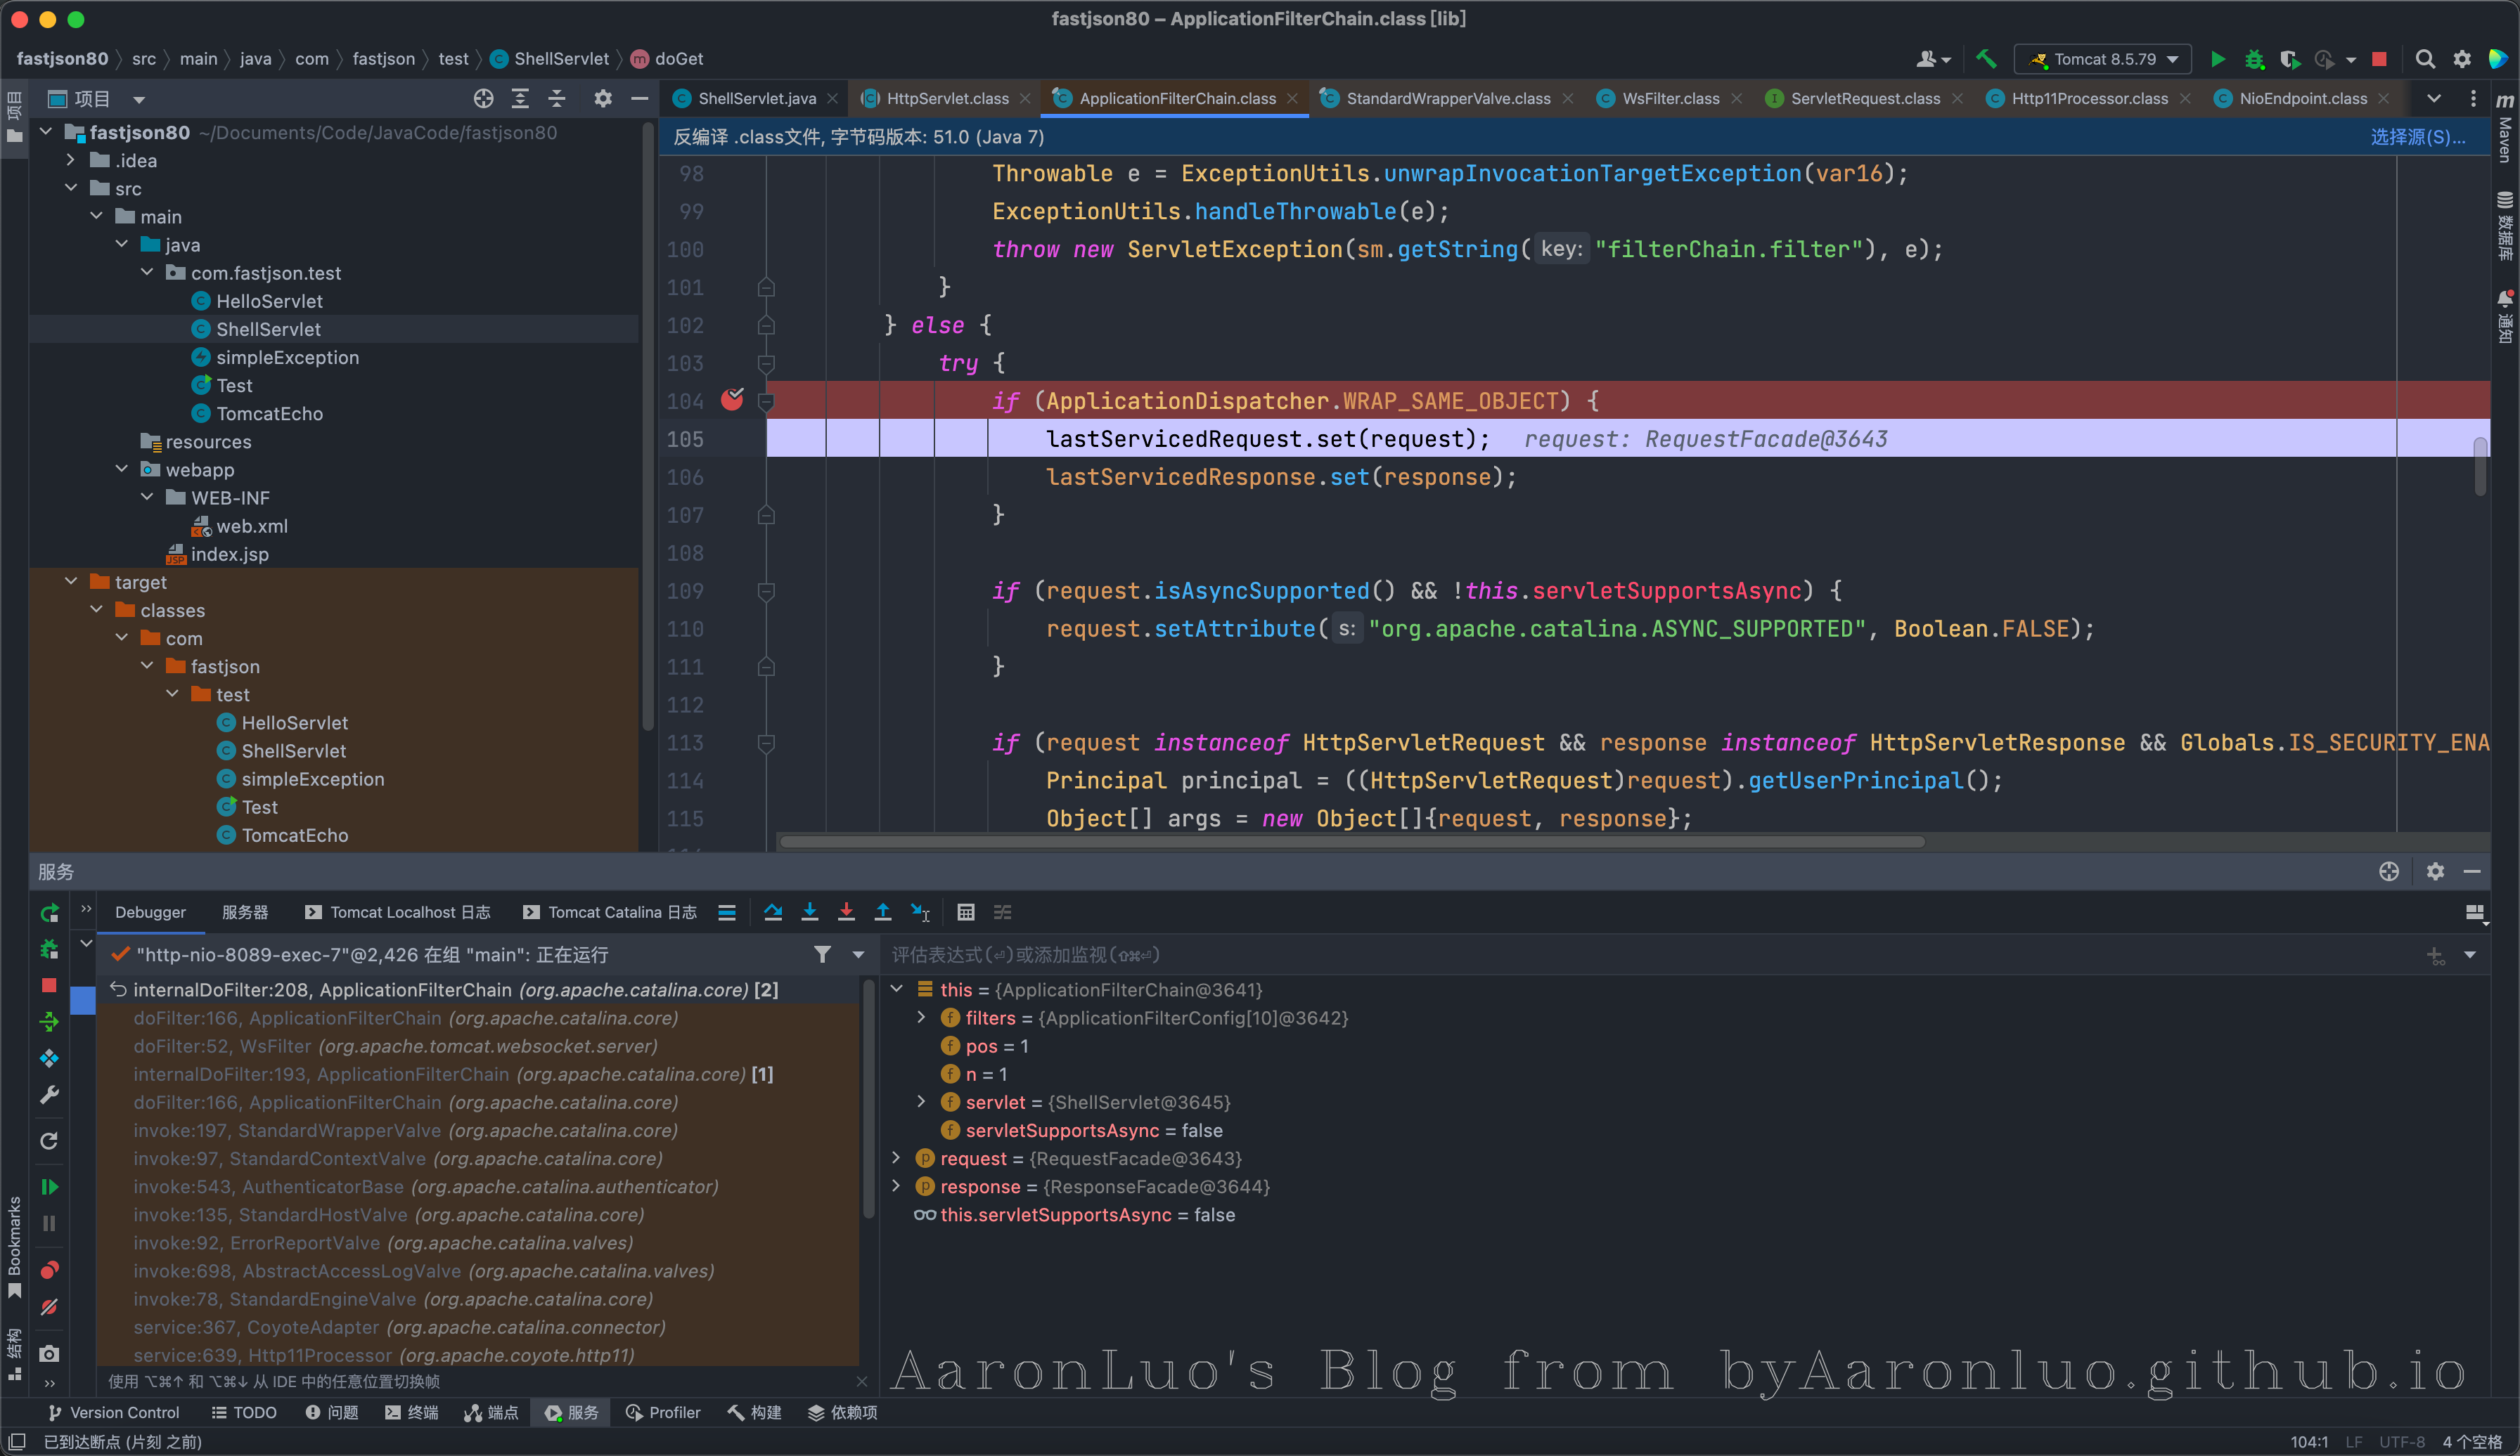Screen dimensions: 2520x1456
Task: Open Evaluate Expression calculator icon
Action: click(965, 911)
